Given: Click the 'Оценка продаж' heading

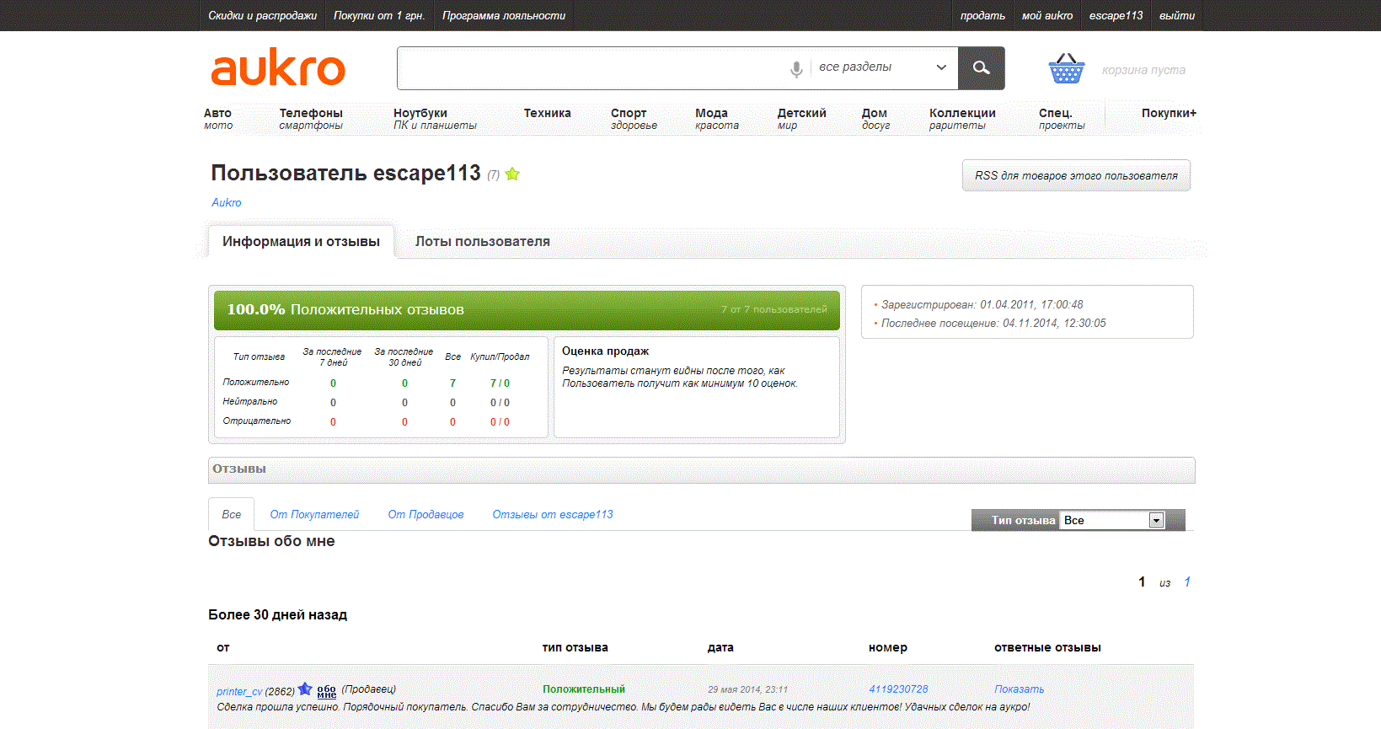Looking at the screenshot, I should (605, 351).
